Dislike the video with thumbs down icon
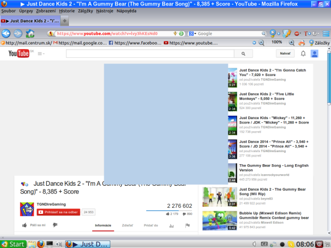The width and height of the screenshot is (331, 248). (x=55, y=225)
